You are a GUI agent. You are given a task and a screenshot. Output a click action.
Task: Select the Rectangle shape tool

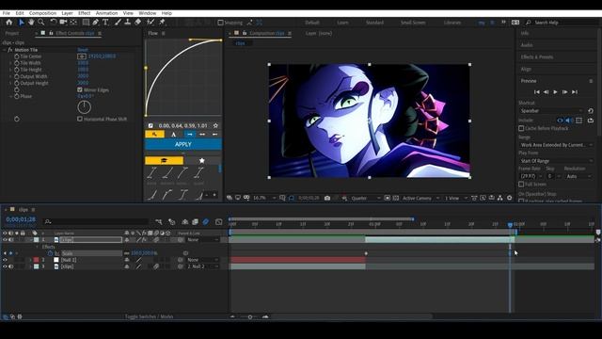click(x=86, y=23)
